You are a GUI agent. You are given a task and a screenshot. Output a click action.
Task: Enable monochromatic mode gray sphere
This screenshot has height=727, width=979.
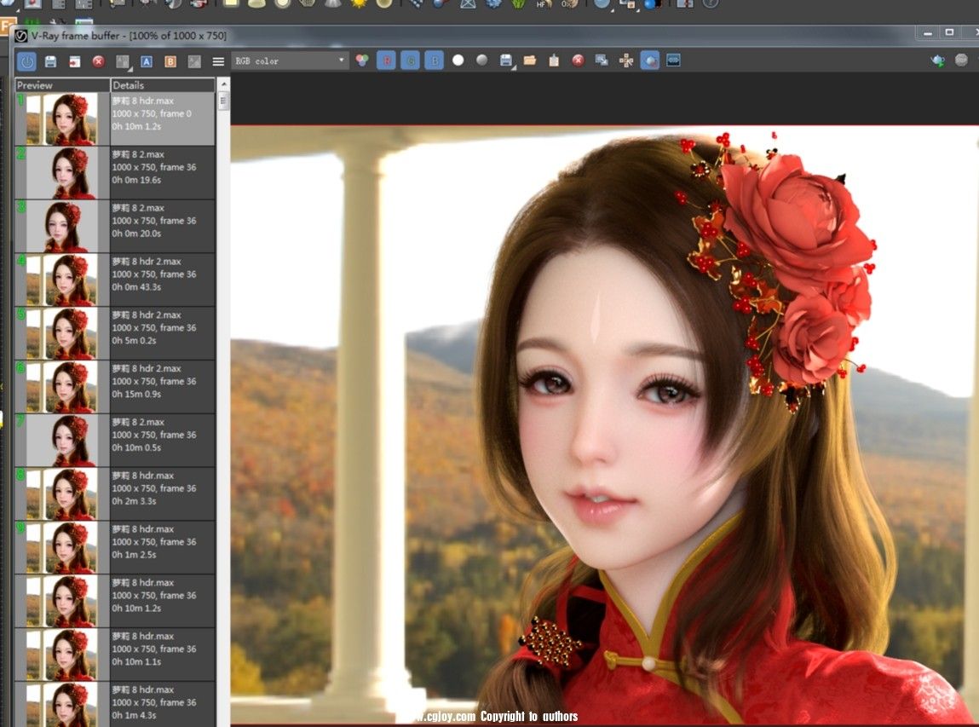[x=482, y=60]
